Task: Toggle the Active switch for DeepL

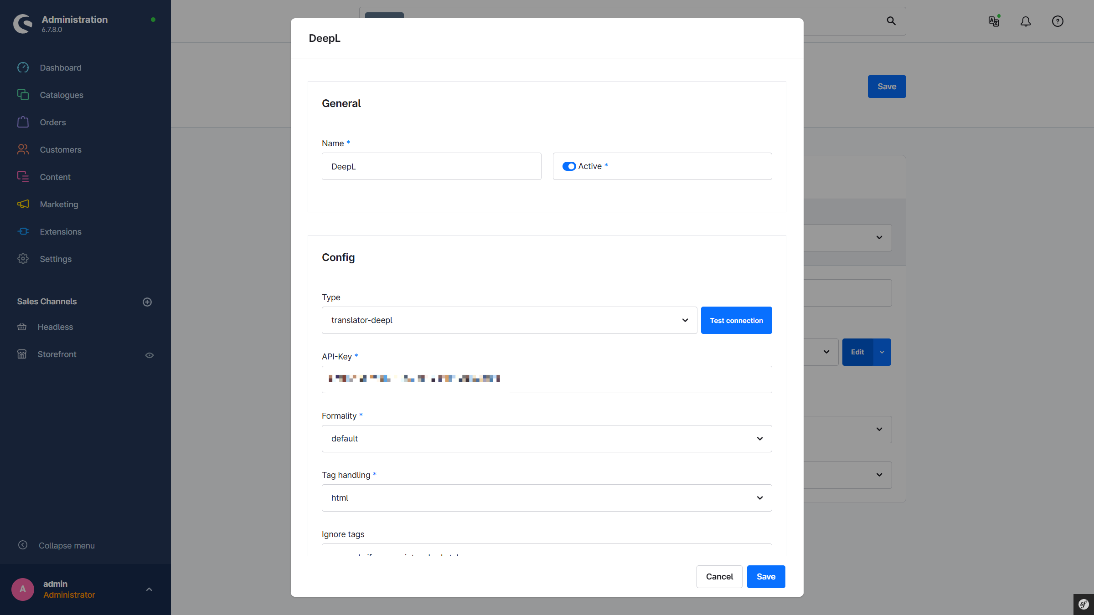Action: pos(569,166)
